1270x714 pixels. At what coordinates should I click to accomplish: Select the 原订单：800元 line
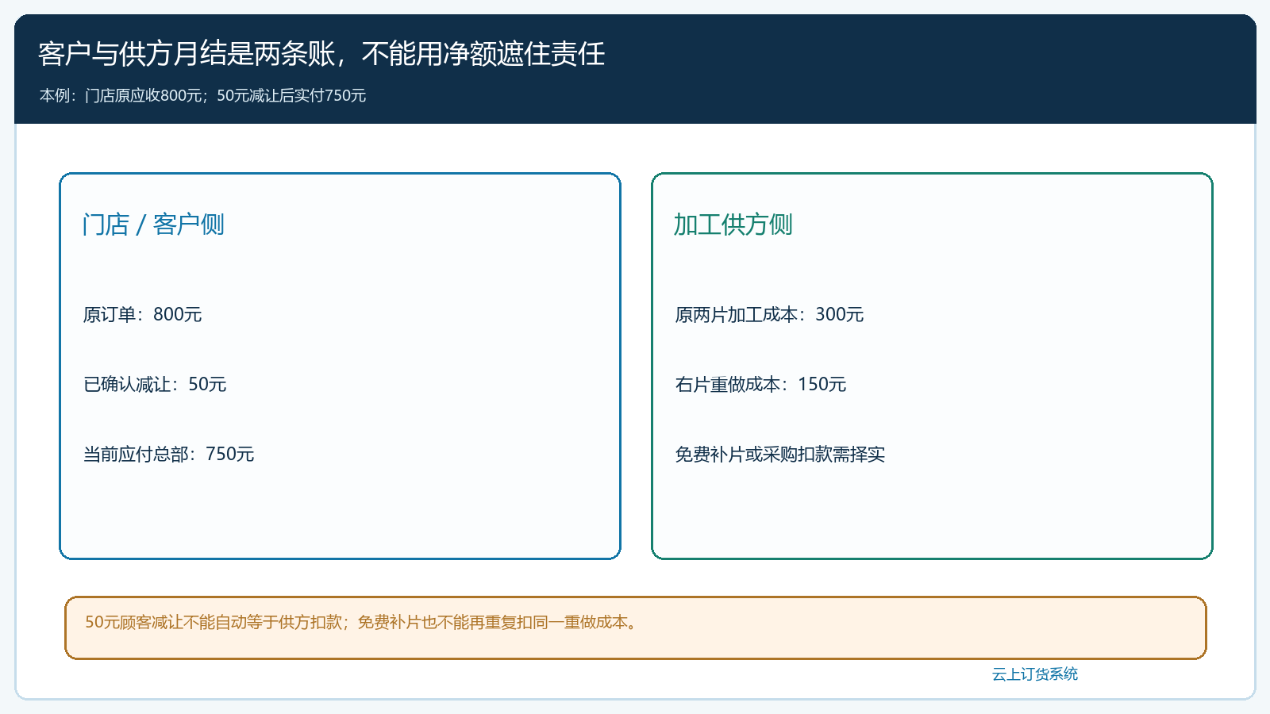[x=142, y=314]
